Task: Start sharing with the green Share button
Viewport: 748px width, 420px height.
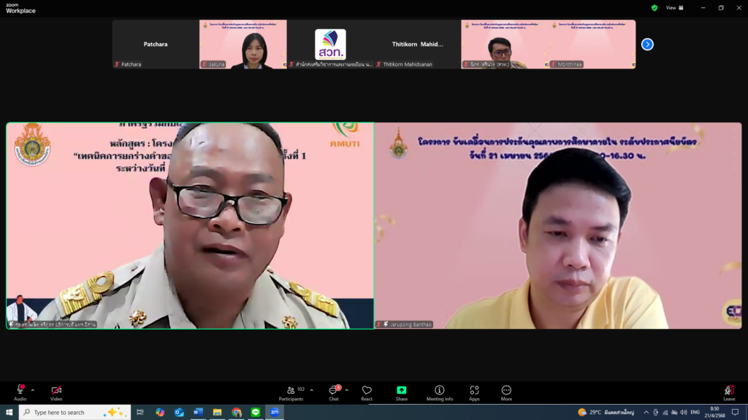Action: [401, 391]
